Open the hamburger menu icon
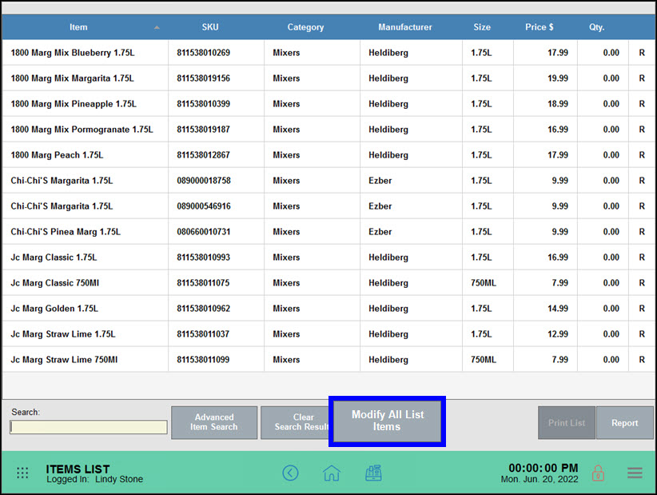657x495 pixels. pyautogui.click(x=635, y=473)
